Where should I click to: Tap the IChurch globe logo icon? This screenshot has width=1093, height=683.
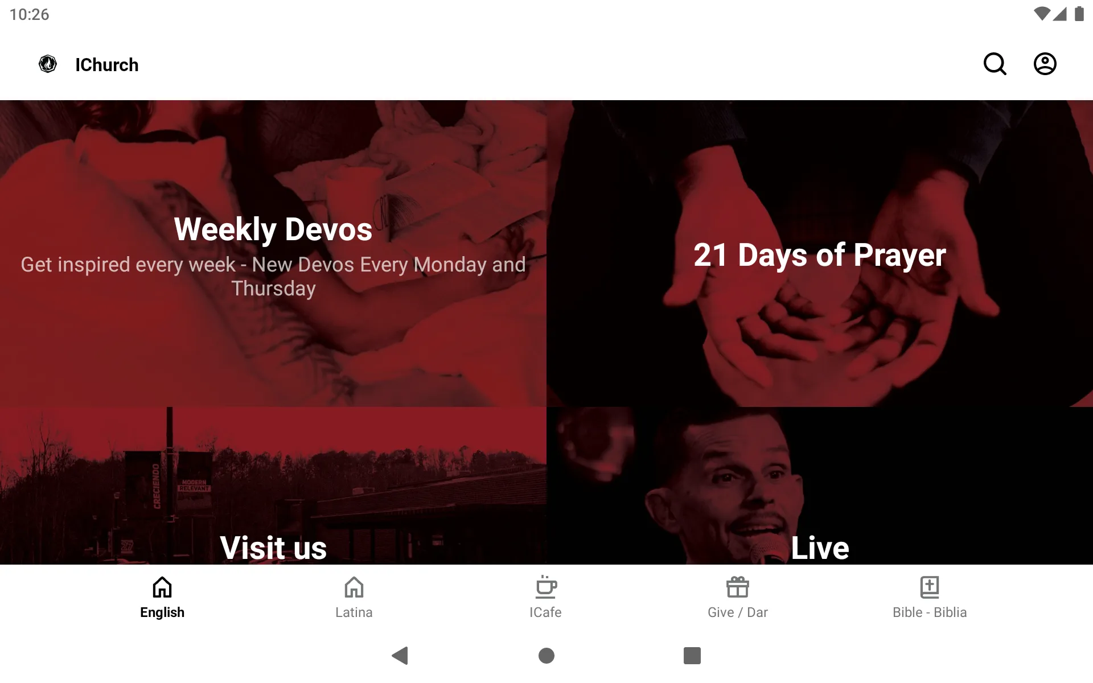[48, 64]
